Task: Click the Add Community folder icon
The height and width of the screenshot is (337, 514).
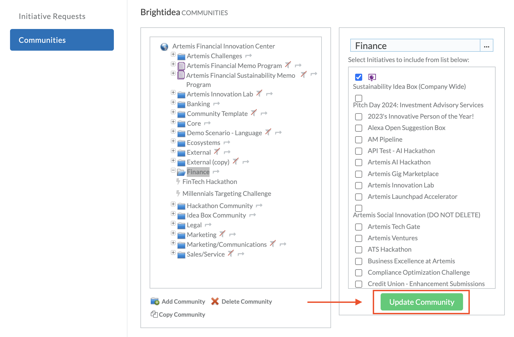Action: tap(155, 301)
